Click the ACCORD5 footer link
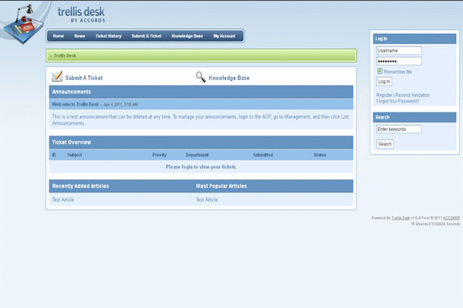 451,218
